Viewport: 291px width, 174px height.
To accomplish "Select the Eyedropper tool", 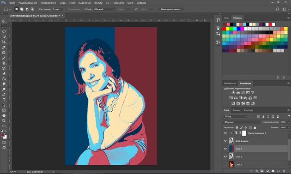I will pos(4,47).
